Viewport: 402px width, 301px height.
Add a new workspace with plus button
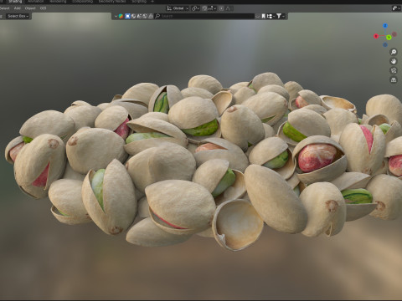152,2
